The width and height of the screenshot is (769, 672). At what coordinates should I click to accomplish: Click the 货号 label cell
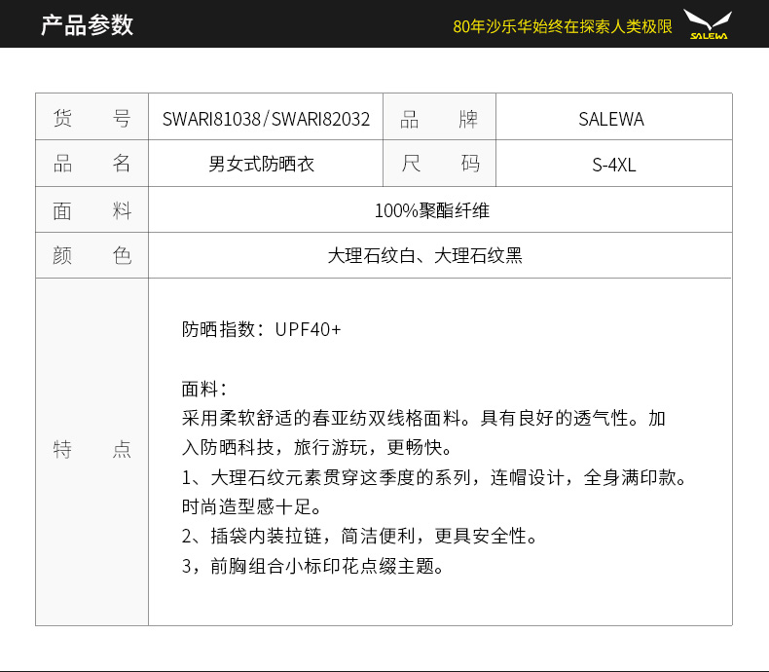click(92, 117)
